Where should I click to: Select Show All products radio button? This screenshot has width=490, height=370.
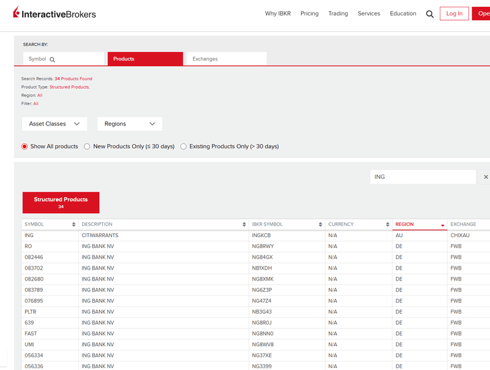24,146
